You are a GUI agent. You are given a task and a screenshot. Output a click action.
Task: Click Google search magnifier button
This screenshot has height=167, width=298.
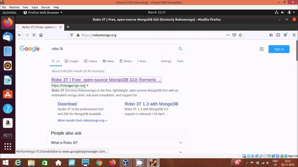tap(180, 49)
